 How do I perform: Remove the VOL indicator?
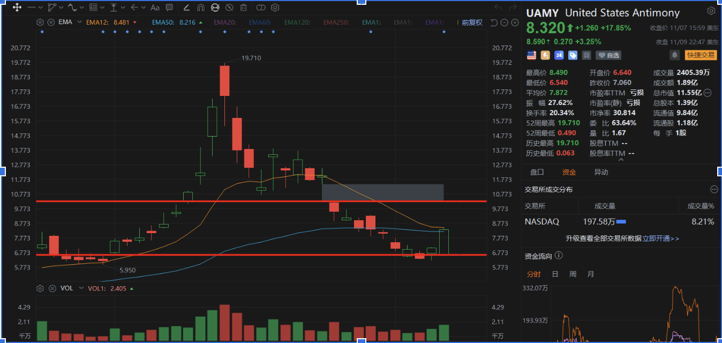52,288
